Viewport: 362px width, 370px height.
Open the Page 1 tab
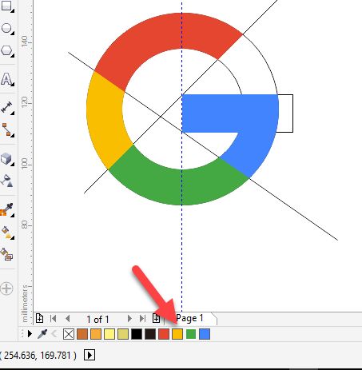tap(189, 318)
